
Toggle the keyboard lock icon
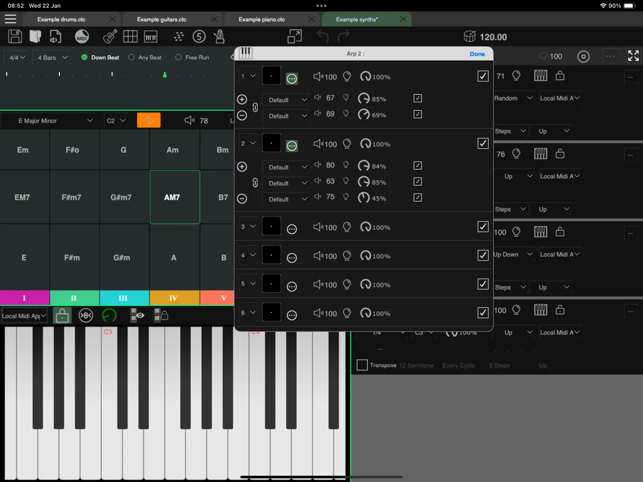point(160,315)
